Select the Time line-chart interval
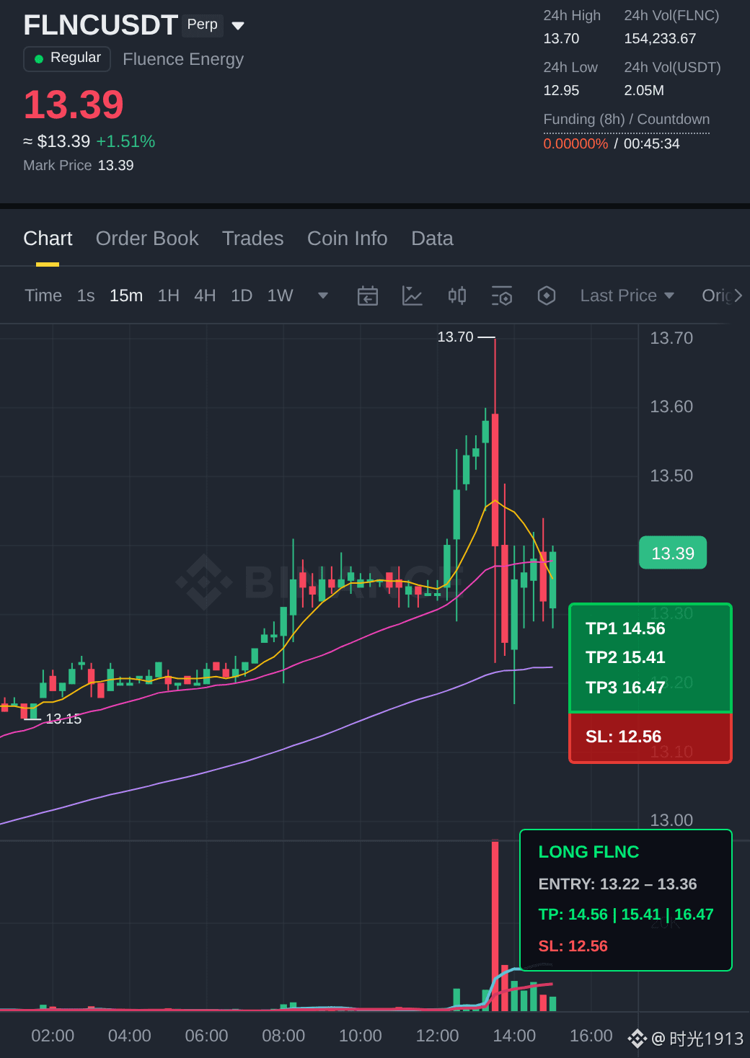750x1058 pixels. click(x=43, y=295)
